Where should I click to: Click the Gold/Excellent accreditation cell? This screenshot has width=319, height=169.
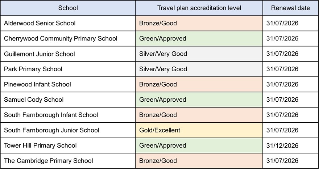160,130
